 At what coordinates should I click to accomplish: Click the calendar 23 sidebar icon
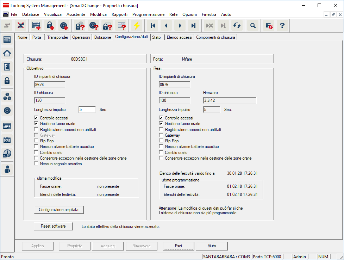click(7, 140)
